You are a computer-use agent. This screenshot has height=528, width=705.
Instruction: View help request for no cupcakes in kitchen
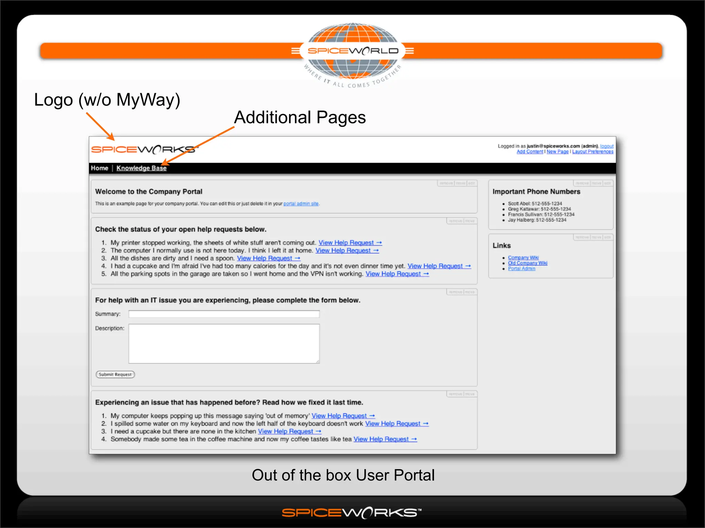pos(290,431)
